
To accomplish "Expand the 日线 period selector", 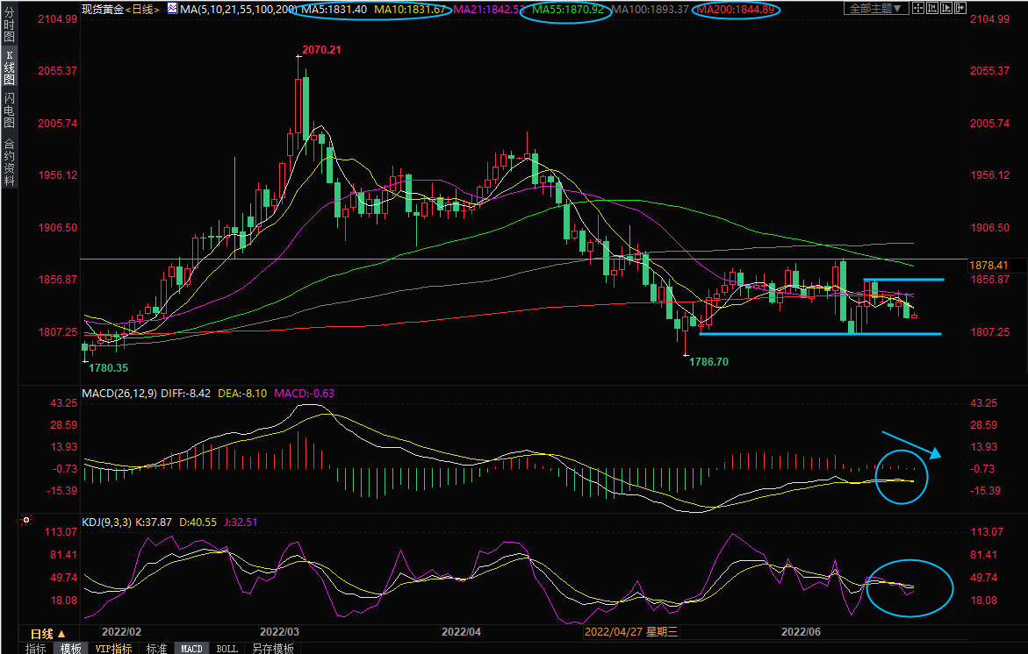I will pyautogui.click(x=47, y=634).
